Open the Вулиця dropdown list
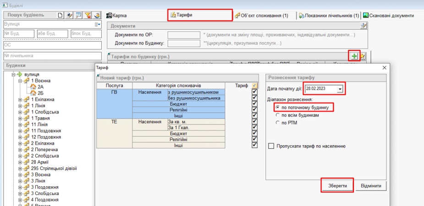424x206 pixels. [x=98, y=24]
